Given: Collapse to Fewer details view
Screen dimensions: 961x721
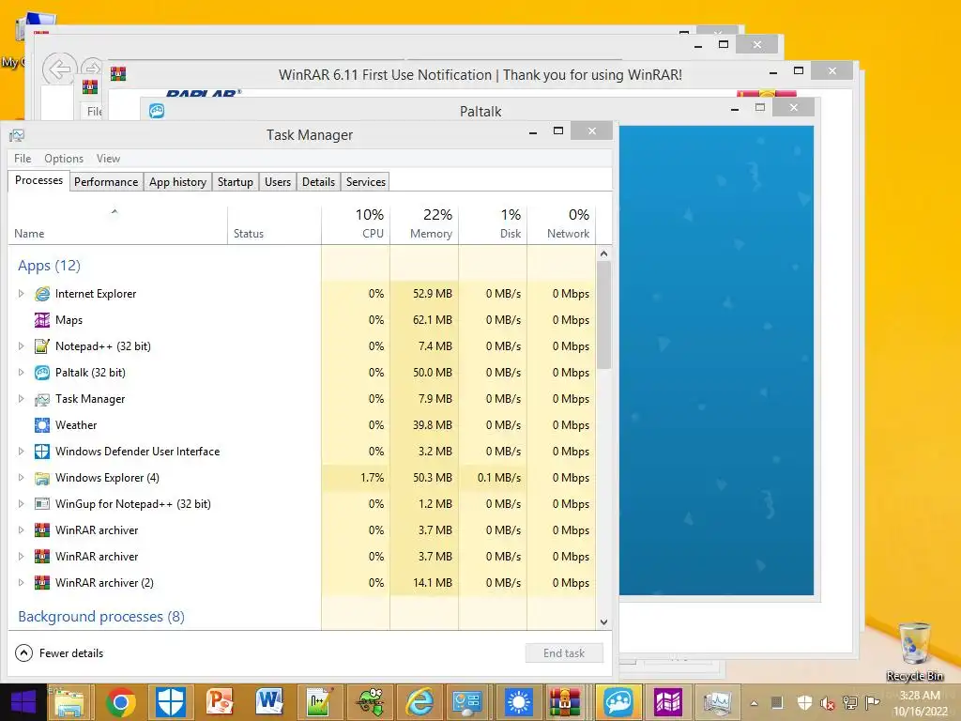Looking at the screenshot, I should (x=59, y=653).
